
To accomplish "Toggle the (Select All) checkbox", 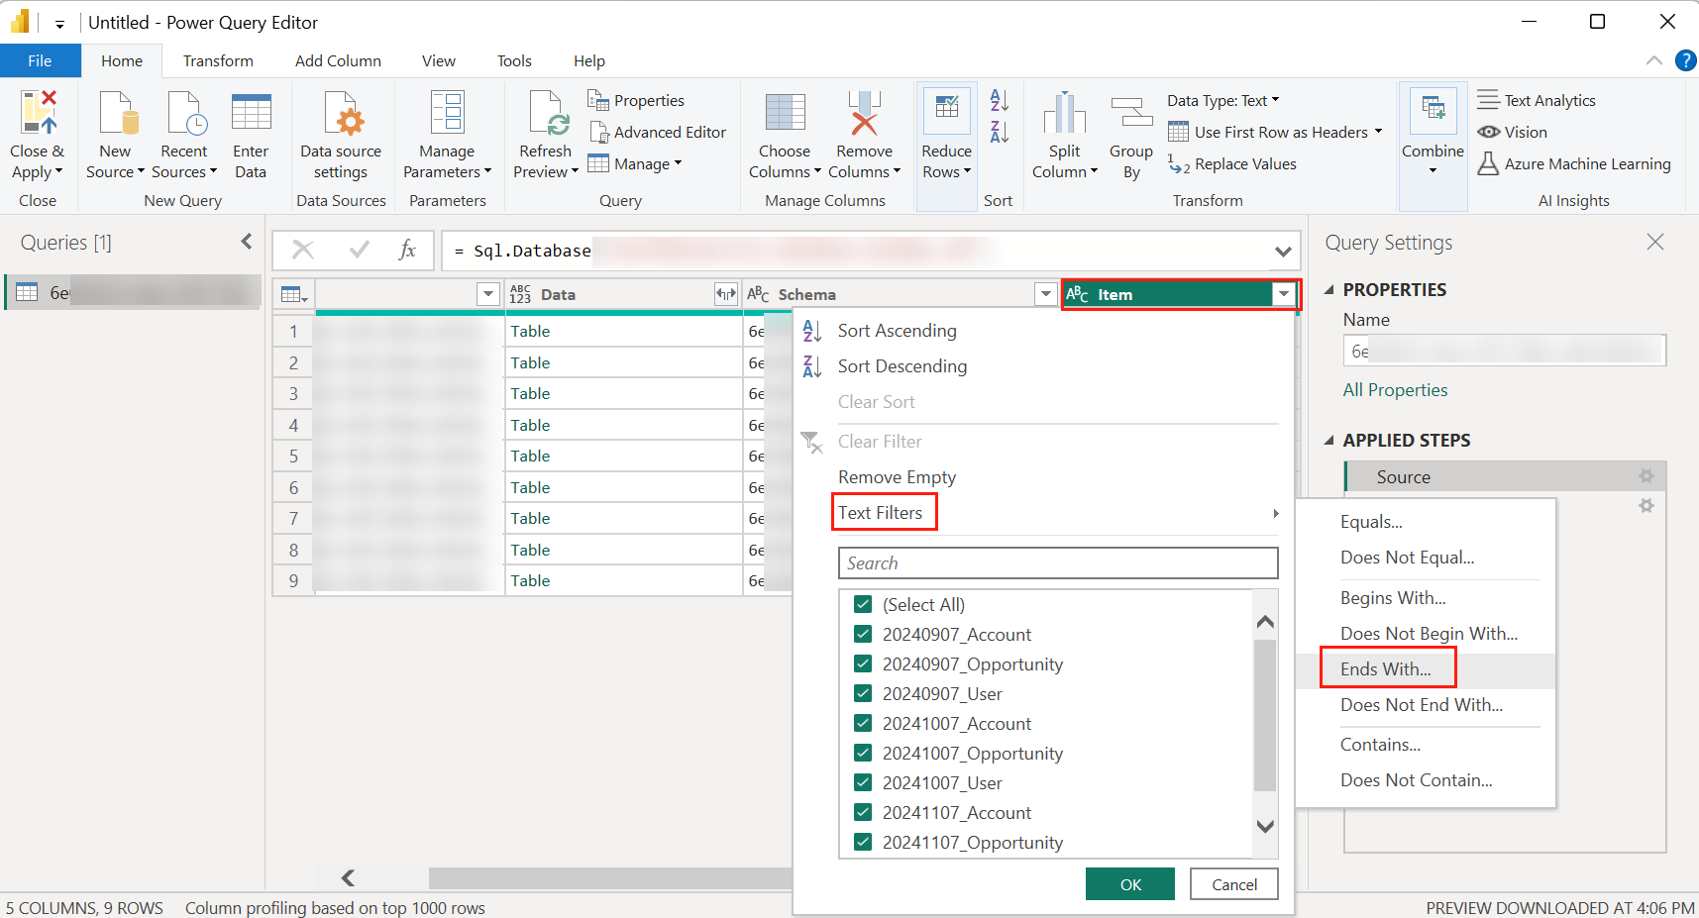I will pos(863,604).
